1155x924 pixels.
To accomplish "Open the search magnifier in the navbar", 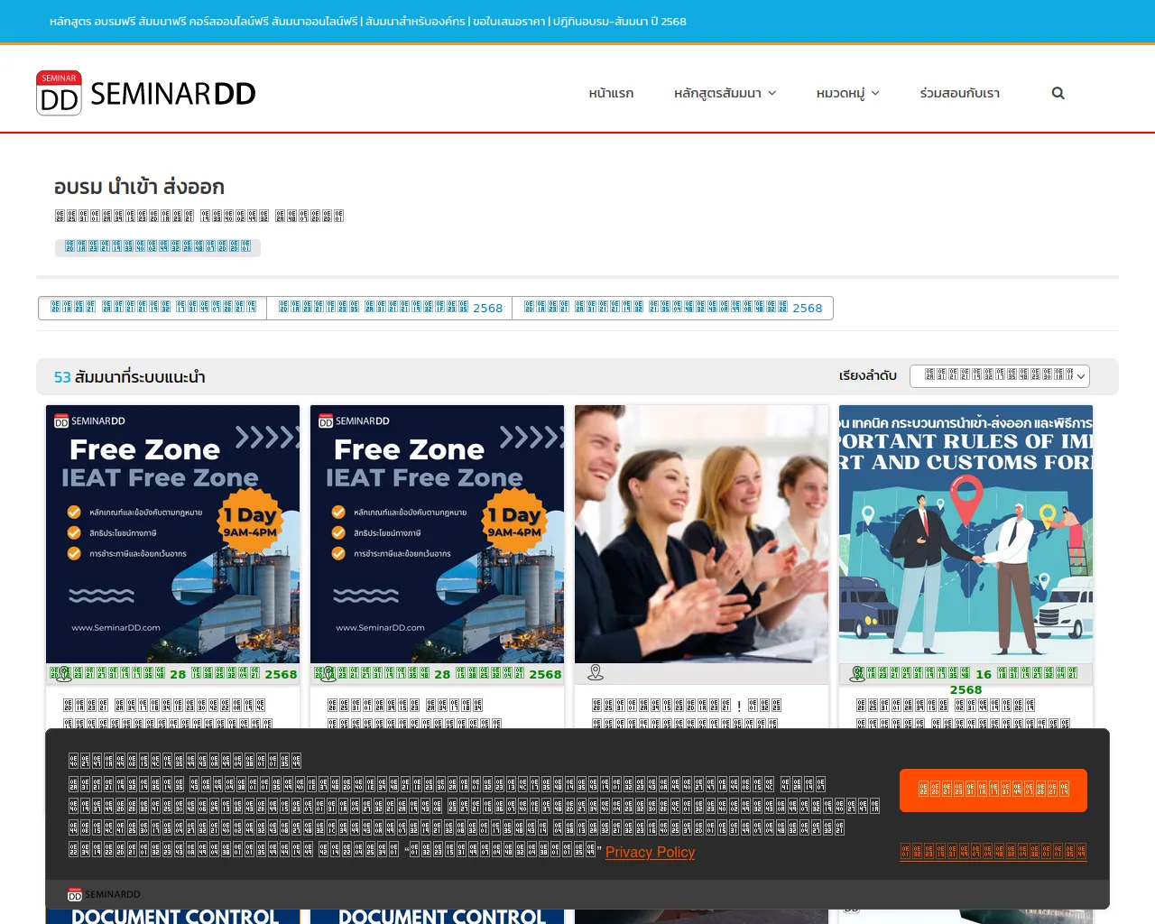I will (1058, 93).
